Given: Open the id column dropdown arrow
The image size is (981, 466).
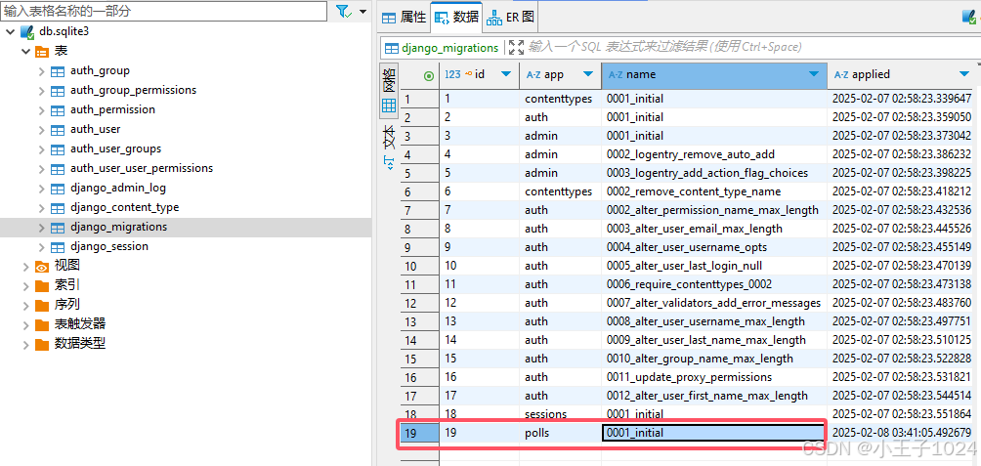Looking at the screenshot, I should click(506, 74).
